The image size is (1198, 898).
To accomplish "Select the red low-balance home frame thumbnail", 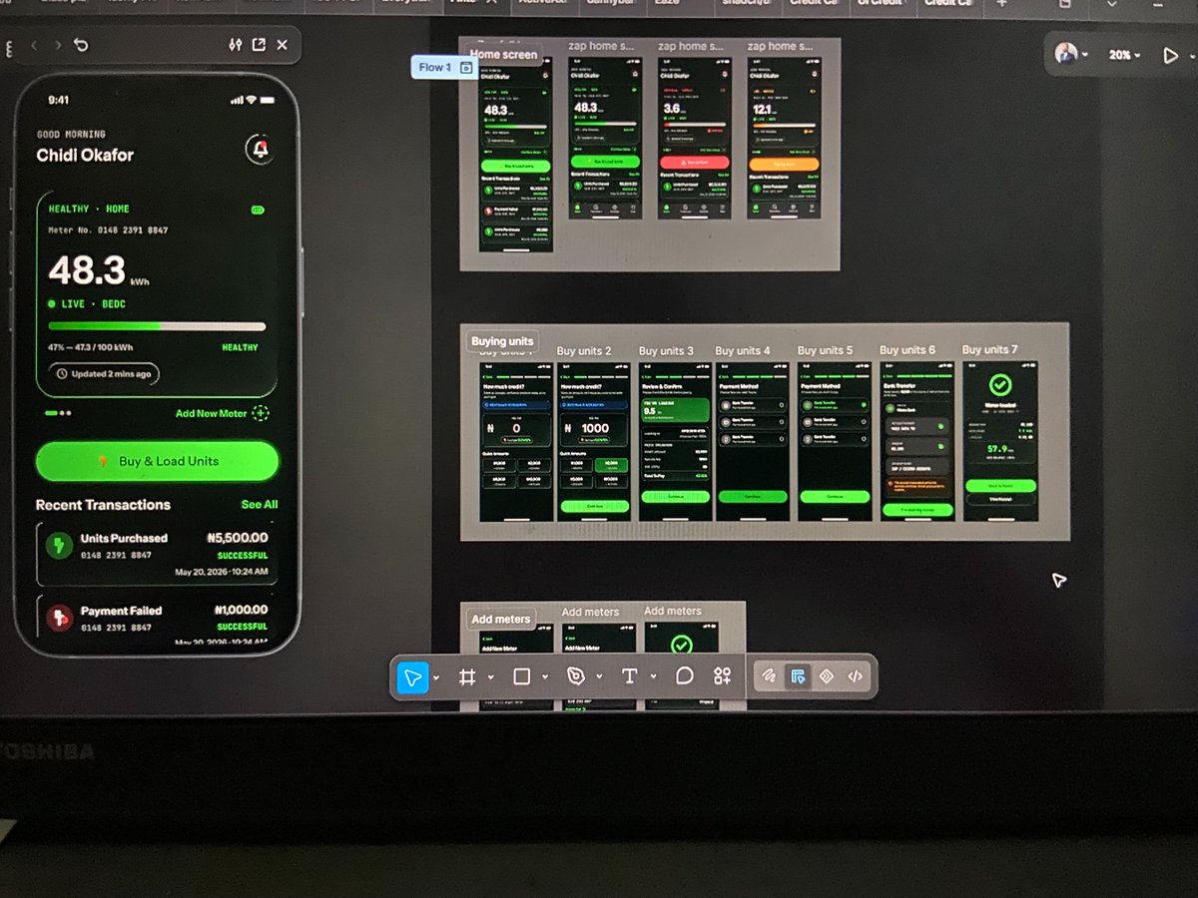I will coord(695,138).
